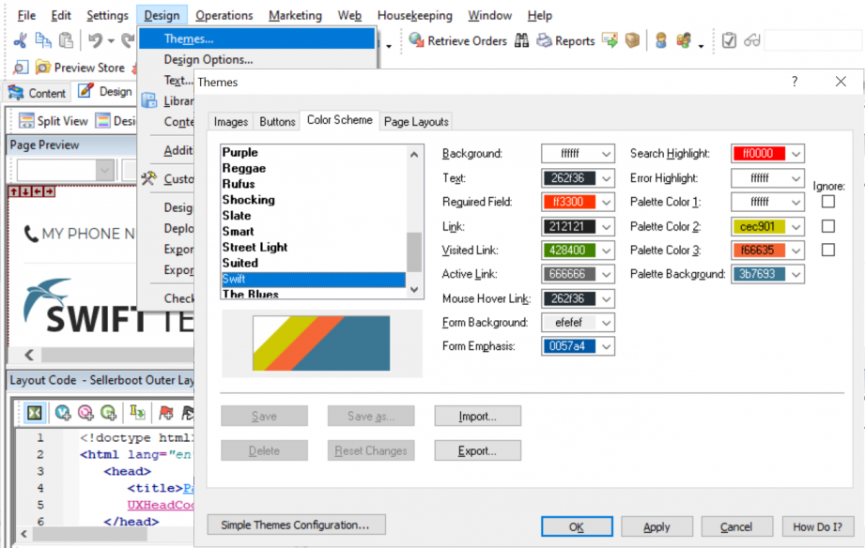Expand the Form Emphasis color dropdown
865x548 pixels.
pyautogui.click(x=607, y=347)
